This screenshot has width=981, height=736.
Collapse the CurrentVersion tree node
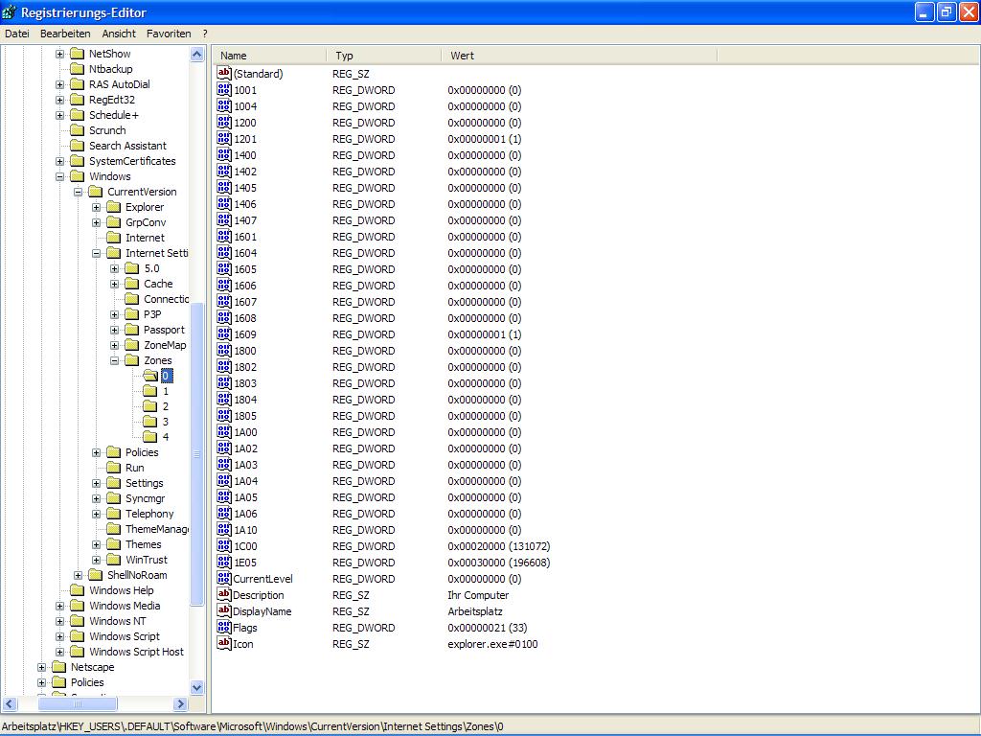(x=79, y=192)
